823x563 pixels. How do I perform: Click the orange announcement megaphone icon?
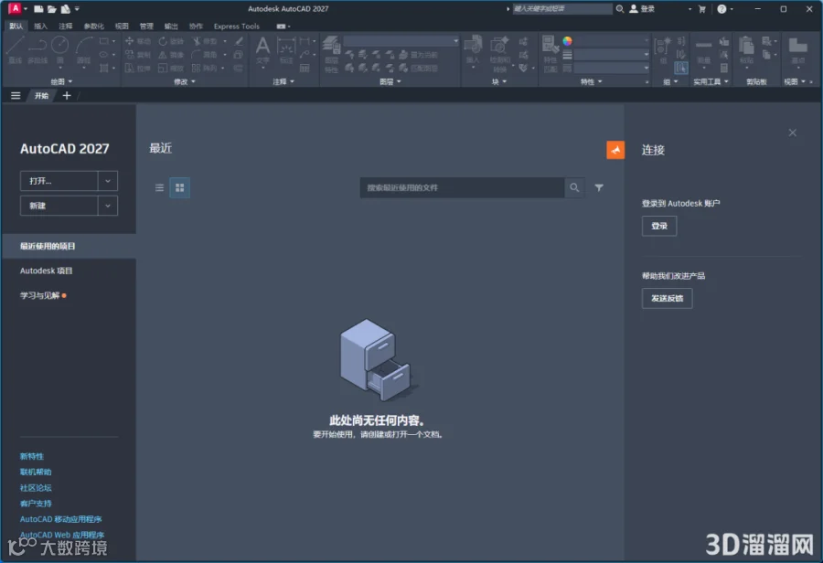click(x=615, y=150)
